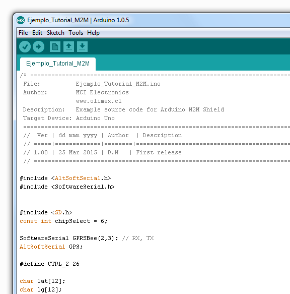Click the Description line about Arduino M2M Shield

coord(123,110)
